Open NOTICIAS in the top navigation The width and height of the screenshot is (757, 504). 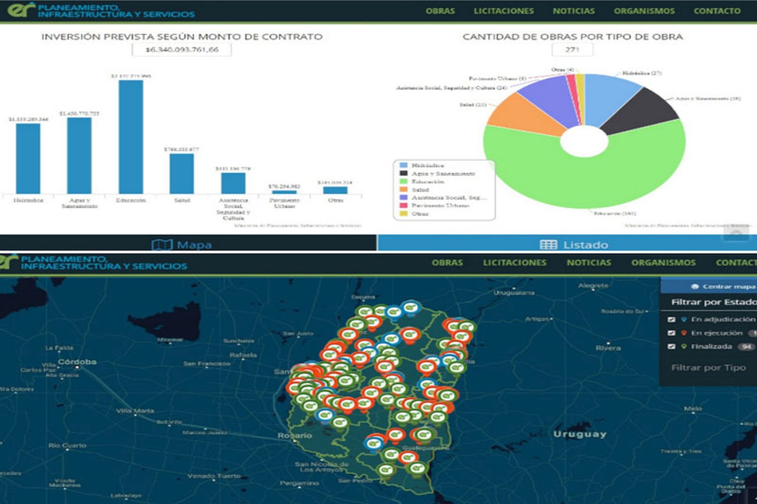[x=573, y=11]
